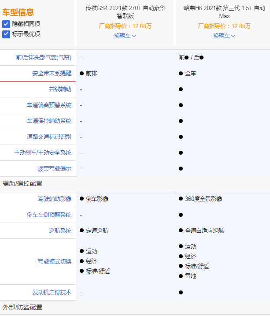Select 车道保持辅助系统 row label
270x316 pixels.
(x=49, y=121)
